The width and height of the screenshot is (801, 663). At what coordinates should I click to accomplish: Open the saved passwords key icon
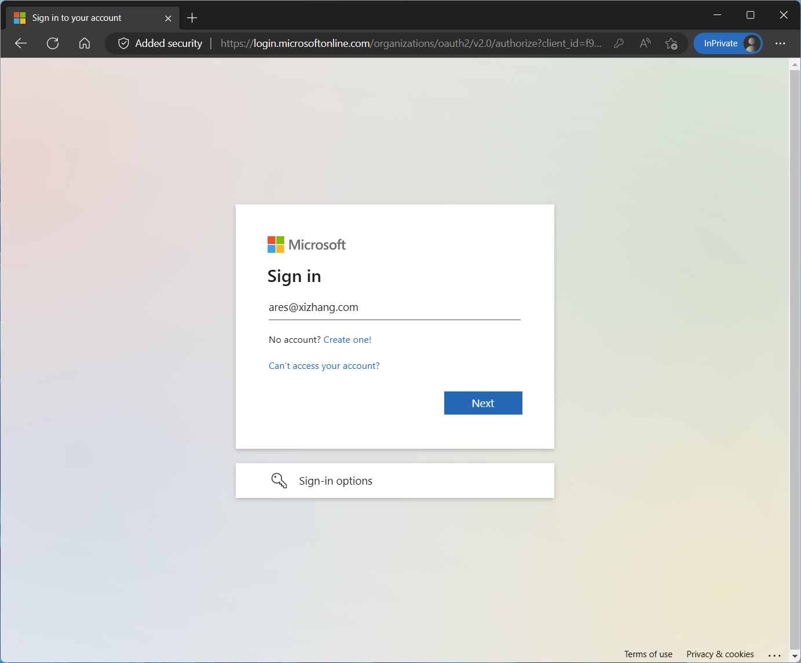tap(619, 43)
